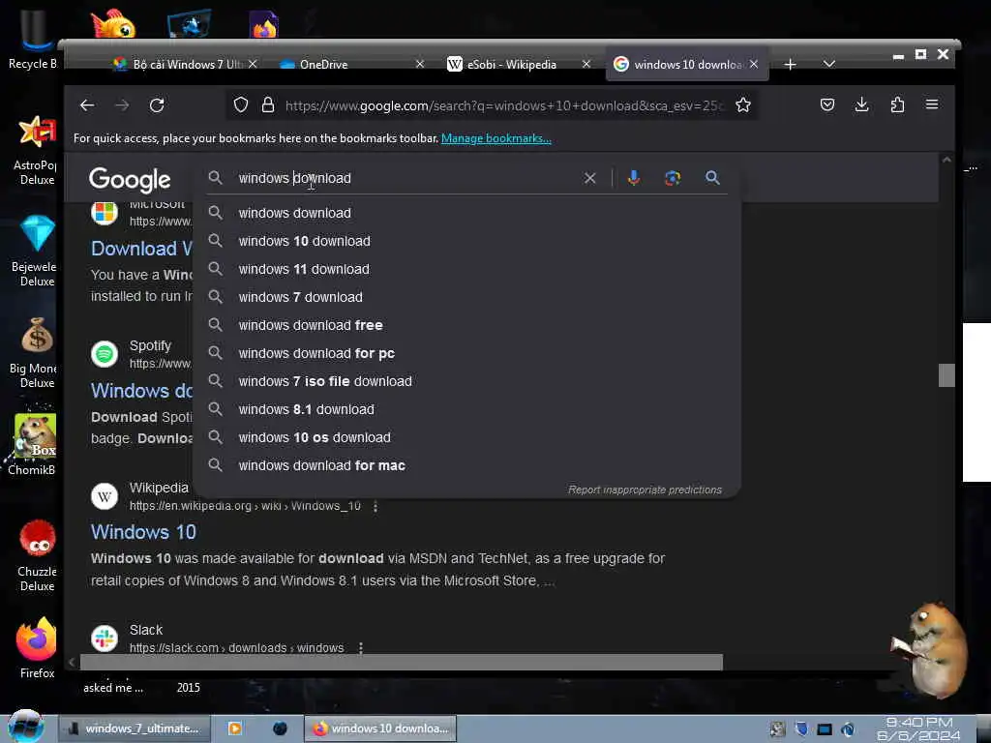Open Chuzzle Deluxe desktop icon
Screen dimensions: 991x743
coord(37,556)
